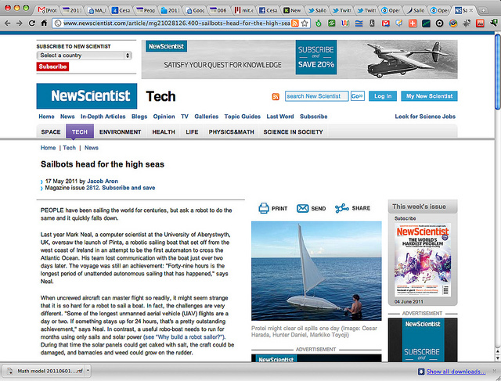Screen dimensions: 501x381
Task: Select the PHYSICS&MATH section tab
Action: click(x=232, y=132)
